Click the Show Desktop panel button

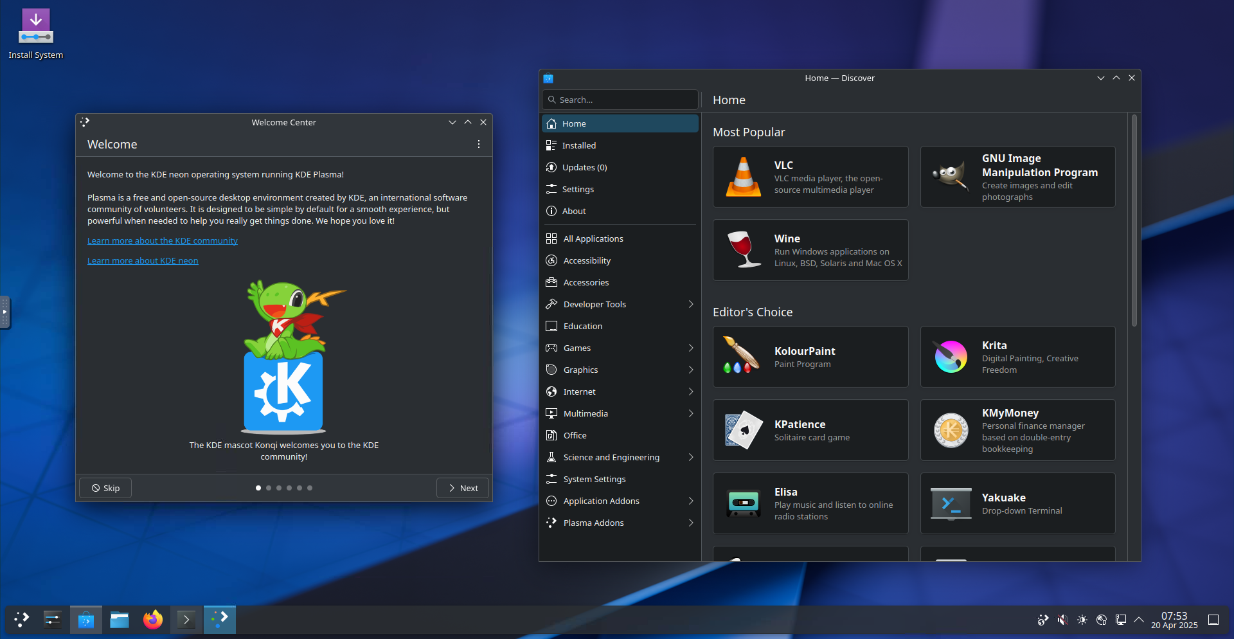pyautogui.click(x=1213, y=620)
